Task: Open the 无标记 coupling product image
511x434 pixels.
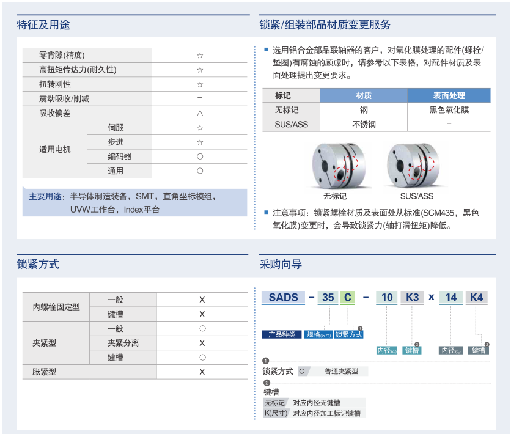Action: click(334, 166)
